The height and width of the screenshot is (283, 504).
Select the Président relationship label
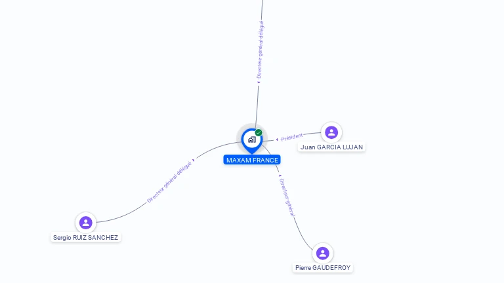click(x=292, y=138)
